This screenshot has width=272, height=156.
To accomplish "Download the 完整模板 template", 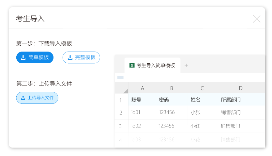I will tap(81, 57).
